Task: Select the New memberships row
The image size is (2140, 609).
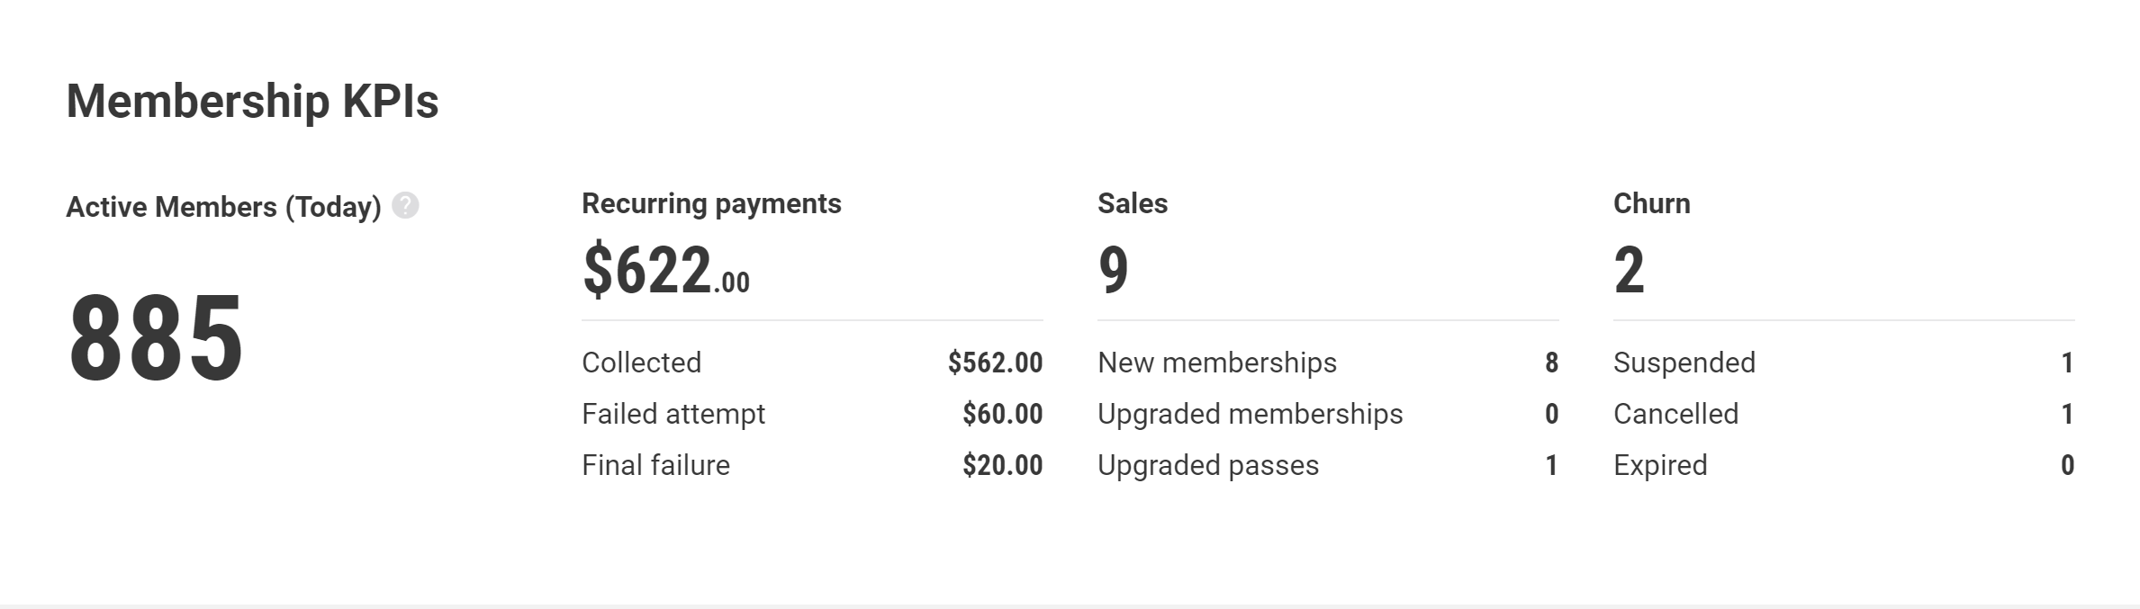Action: 1328,363
